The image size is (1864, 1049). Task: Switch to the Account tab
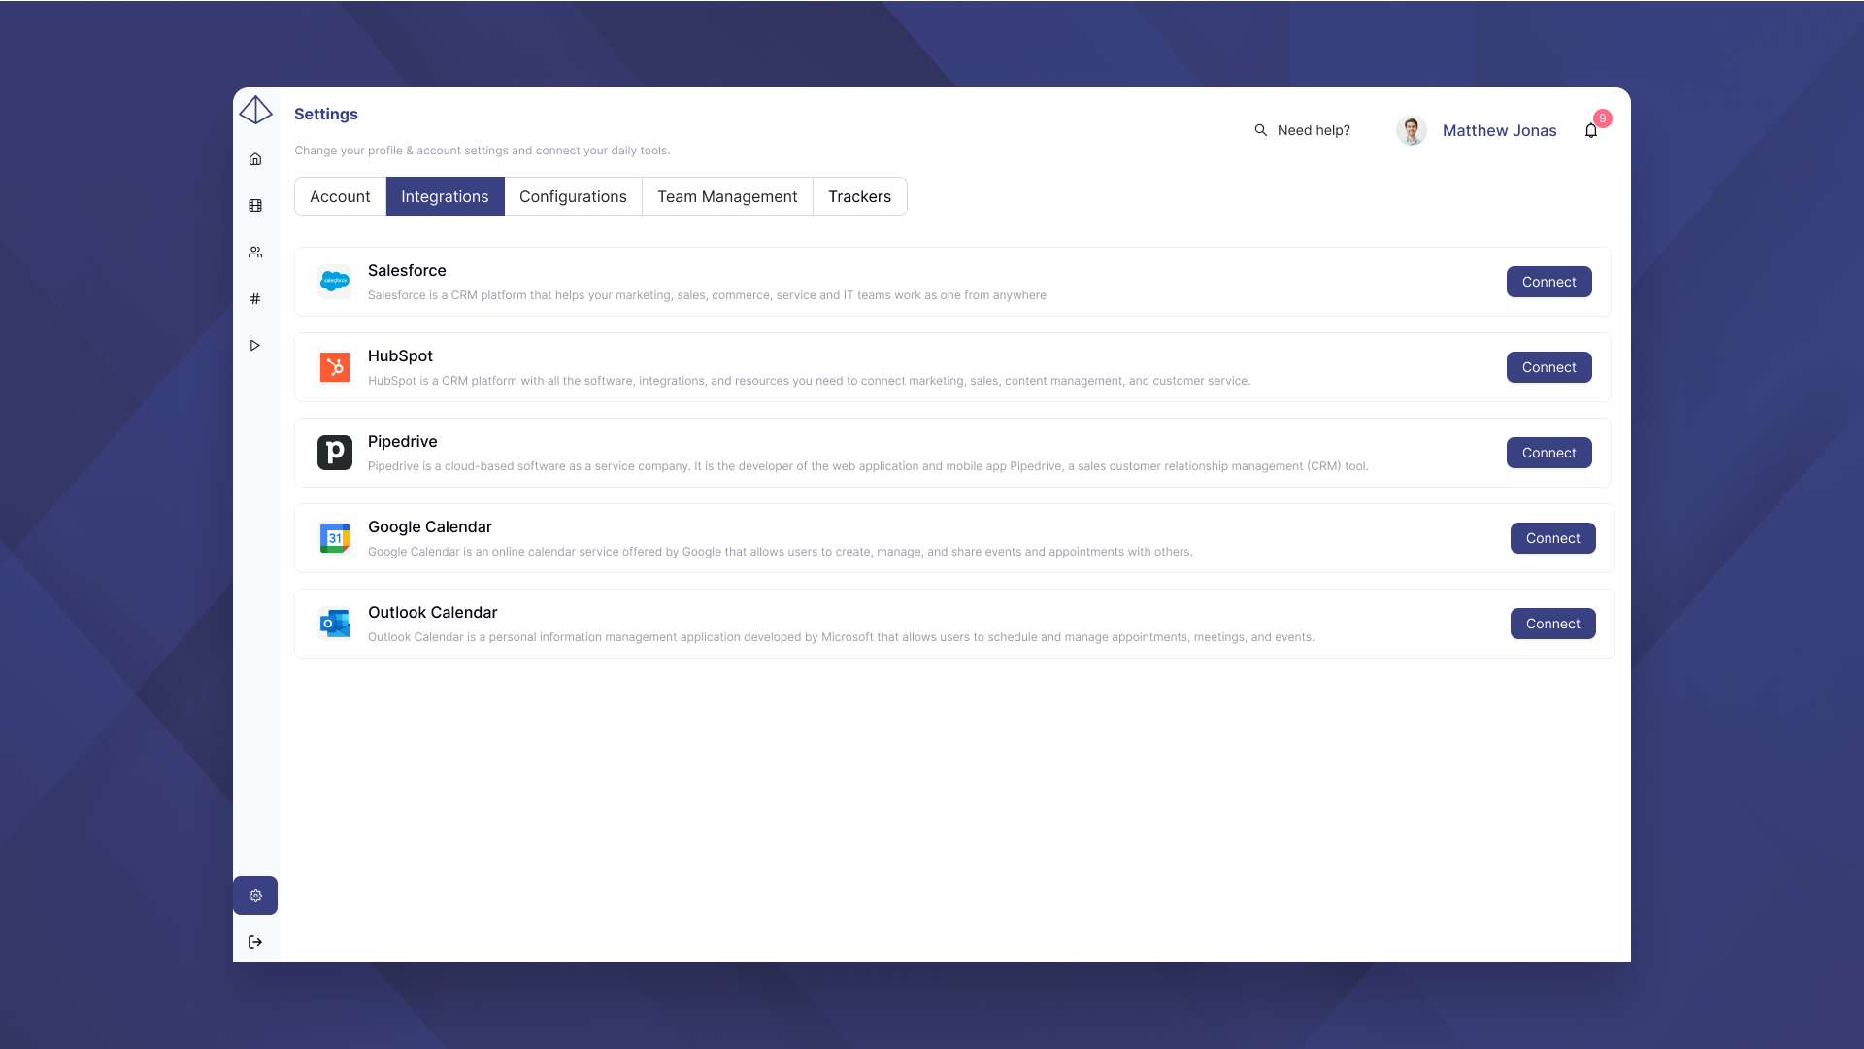click(x=340, y=196)
